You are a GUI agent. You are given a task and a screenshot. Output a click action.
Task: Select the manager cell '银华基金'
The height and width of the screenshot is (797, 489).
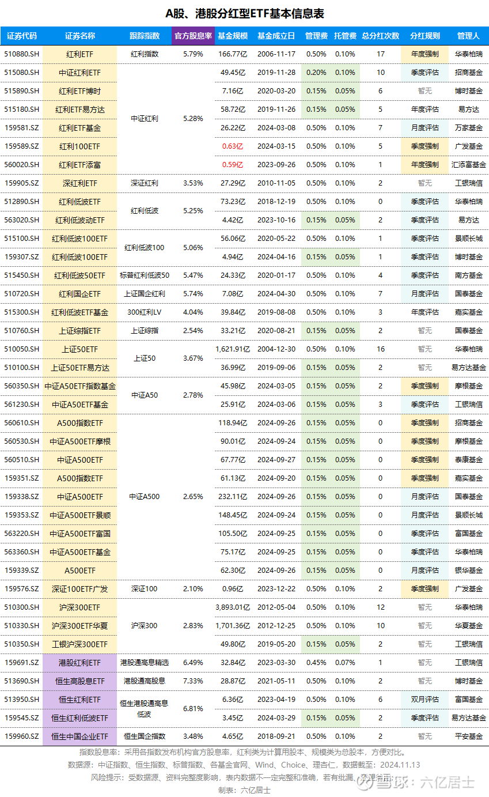coord(468,571)
